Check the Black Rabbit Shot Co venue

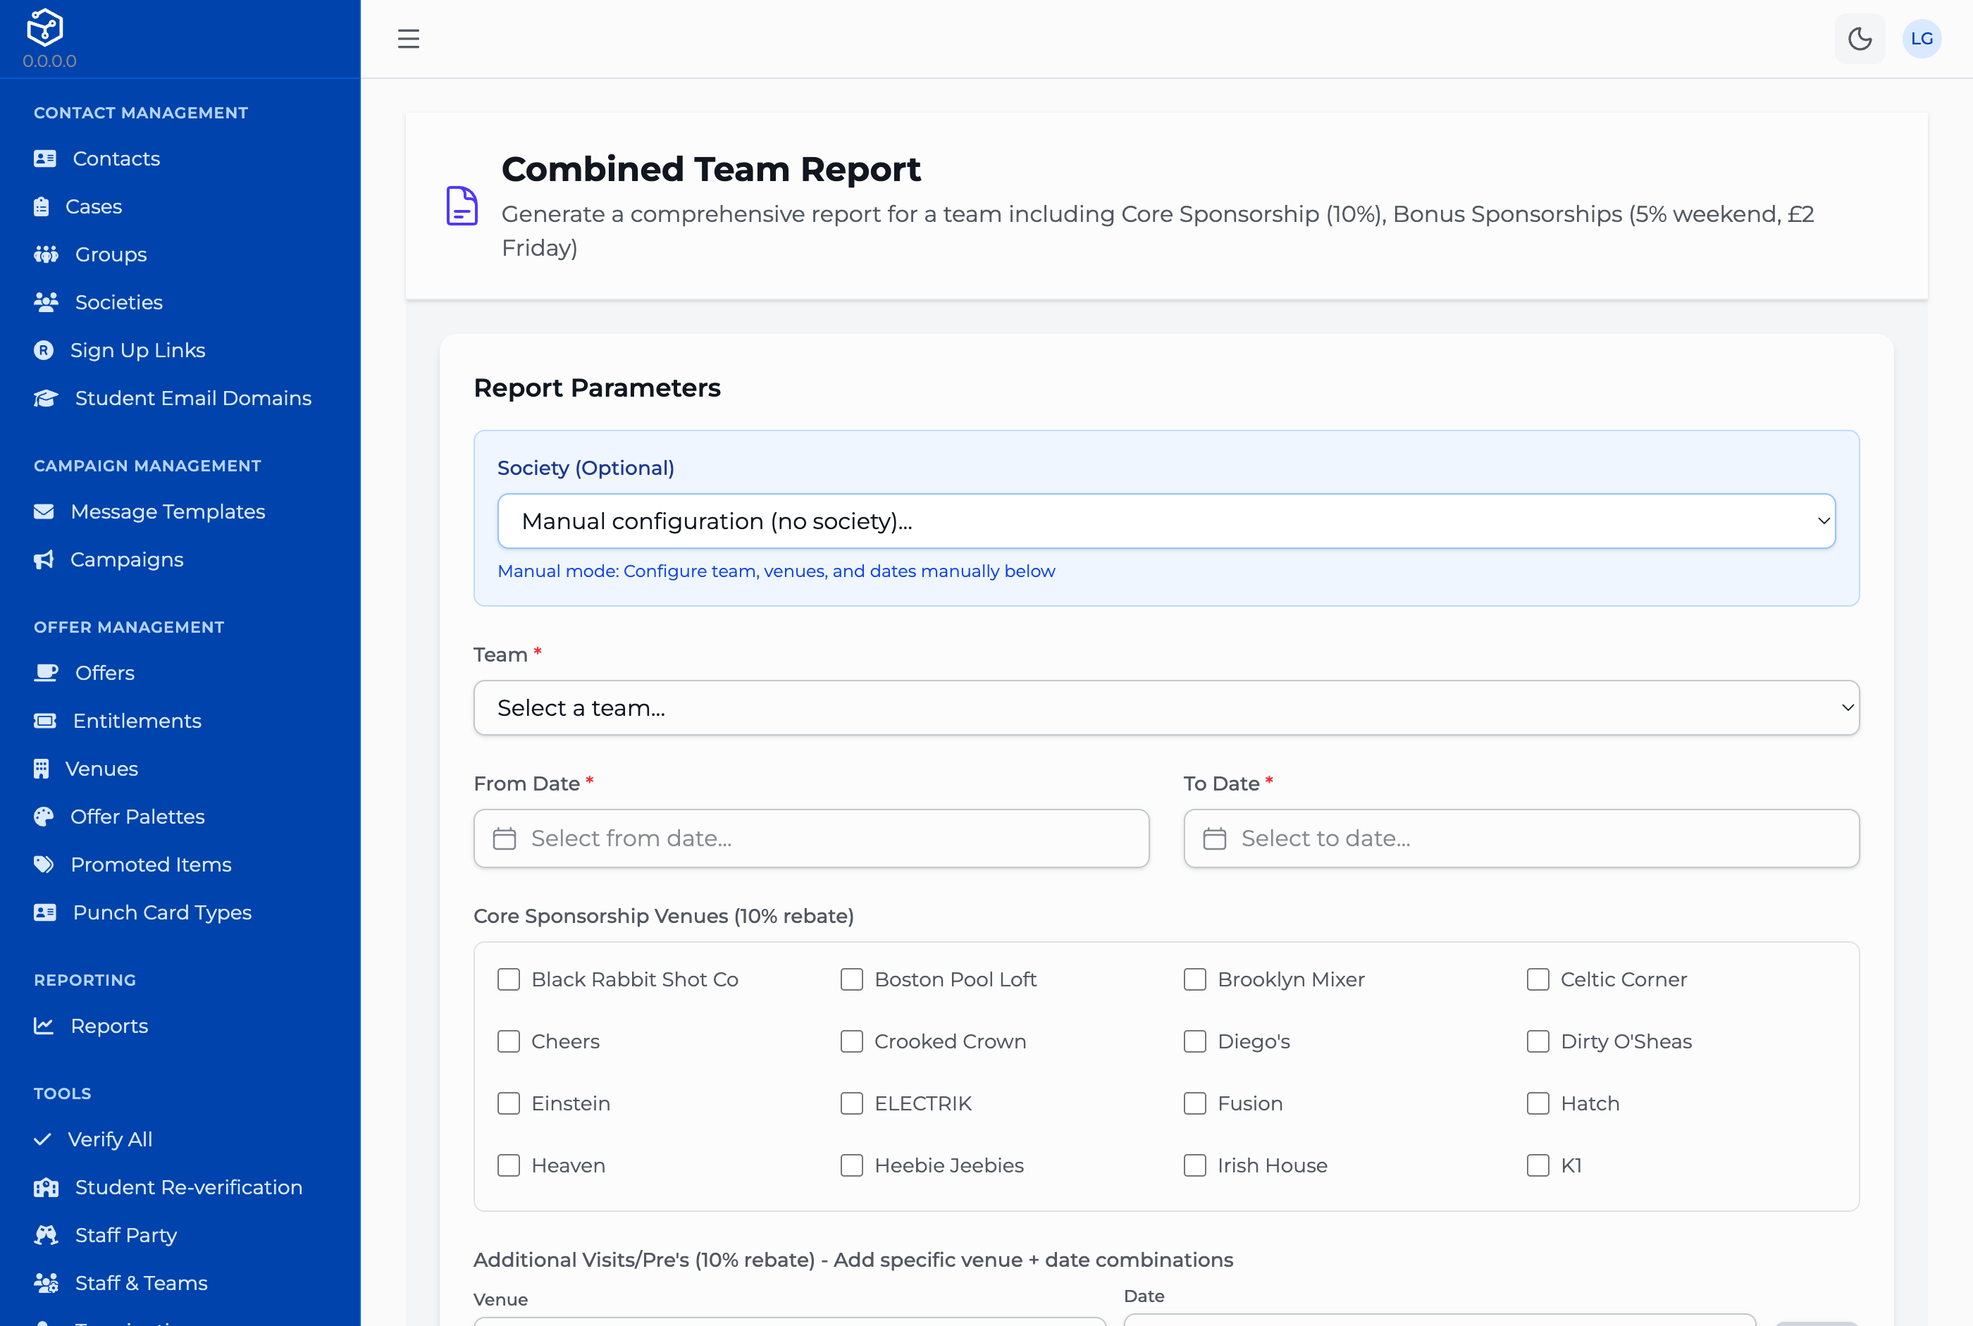pyautogui.click(x=508, y=979)
